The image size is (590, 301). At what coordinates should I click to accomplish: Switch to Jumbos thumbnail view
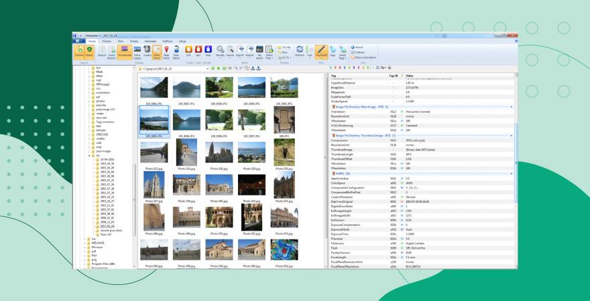tap(147, 52)
